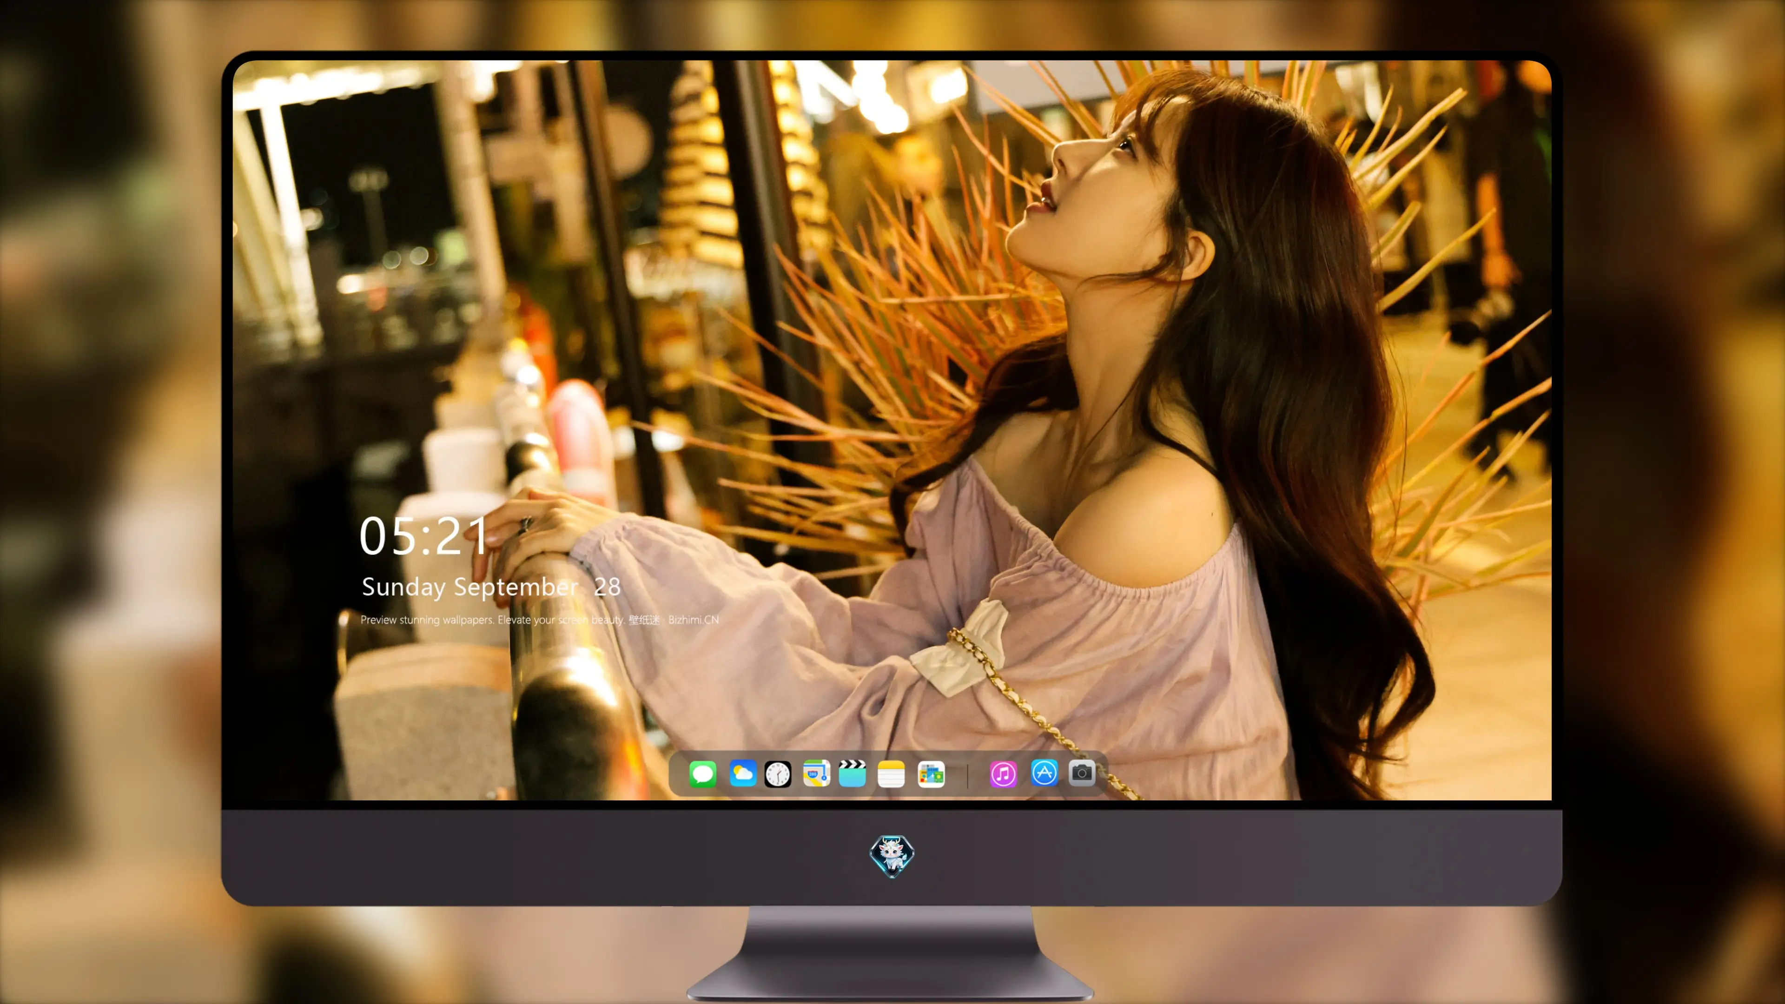
Task: Open the App Store icon in the dock
Action: click(x=1044, y=773)
